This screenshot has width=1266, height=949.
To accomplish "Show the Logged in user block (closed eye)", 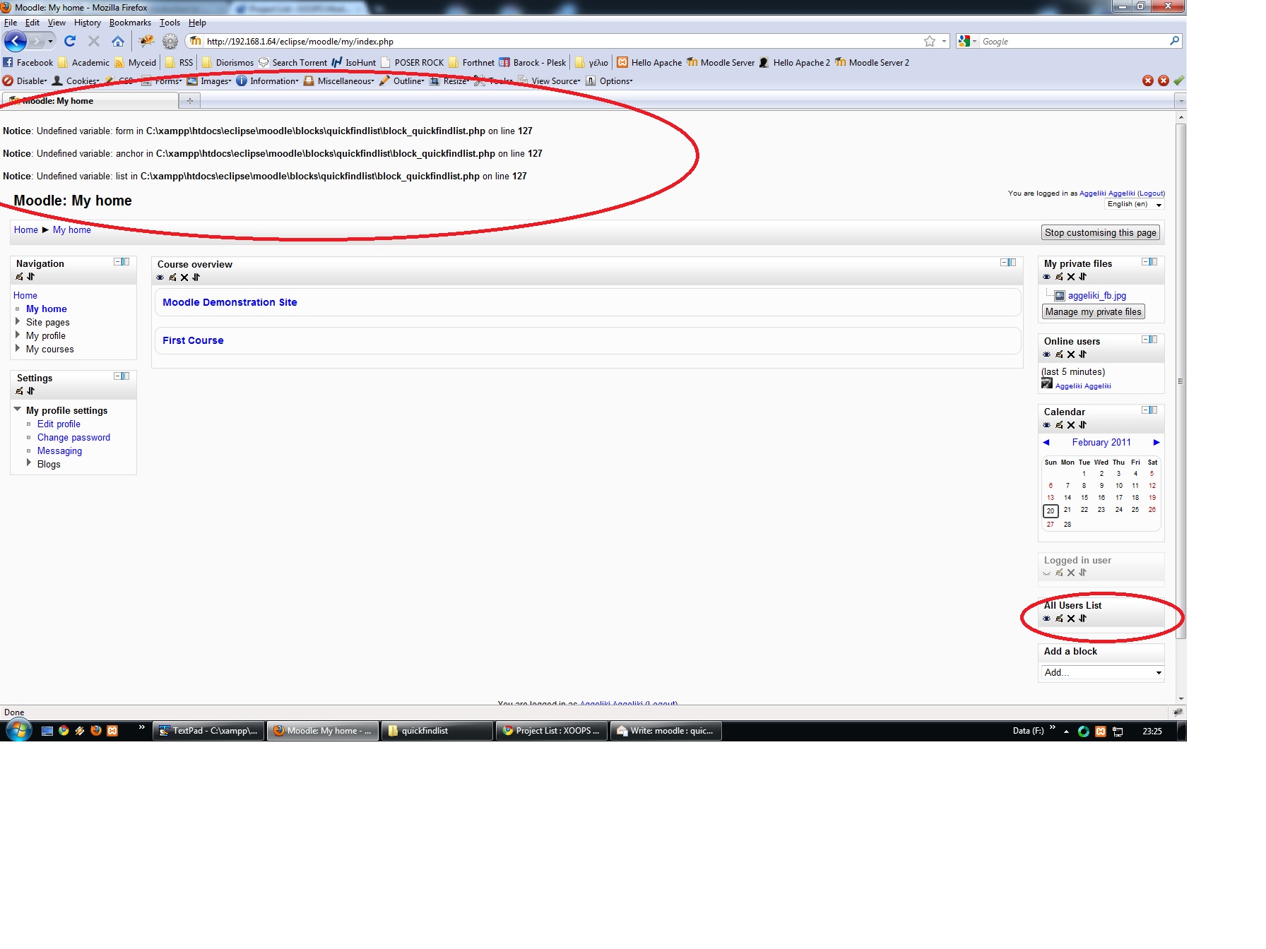I will [x=1047, y=573].
